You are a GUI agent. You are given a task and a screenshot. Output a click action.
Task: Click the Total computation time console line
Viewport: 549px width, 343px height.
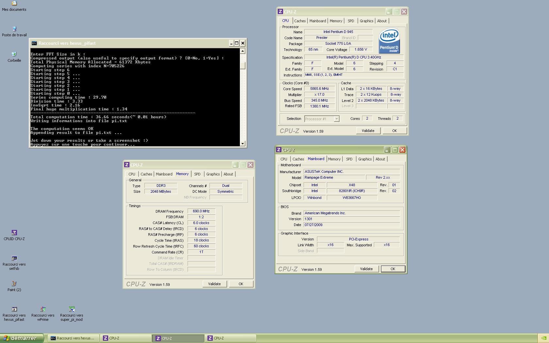(x=98, y=117)
